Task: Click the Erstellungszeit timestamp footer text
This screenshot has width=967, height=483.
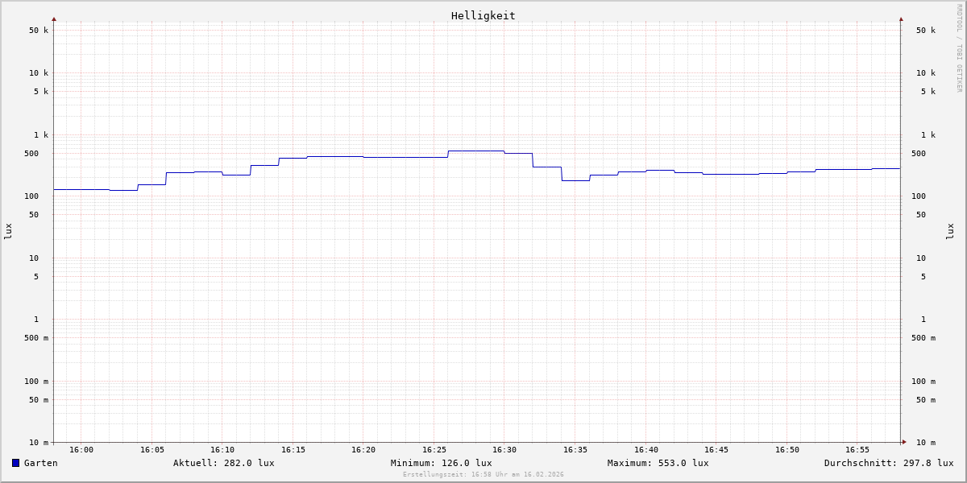Action: point(483,475)
